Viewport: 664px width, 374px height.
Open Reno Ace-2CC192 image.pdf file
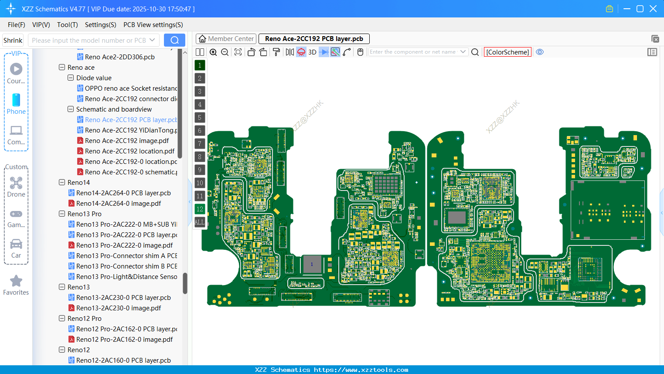126,141
